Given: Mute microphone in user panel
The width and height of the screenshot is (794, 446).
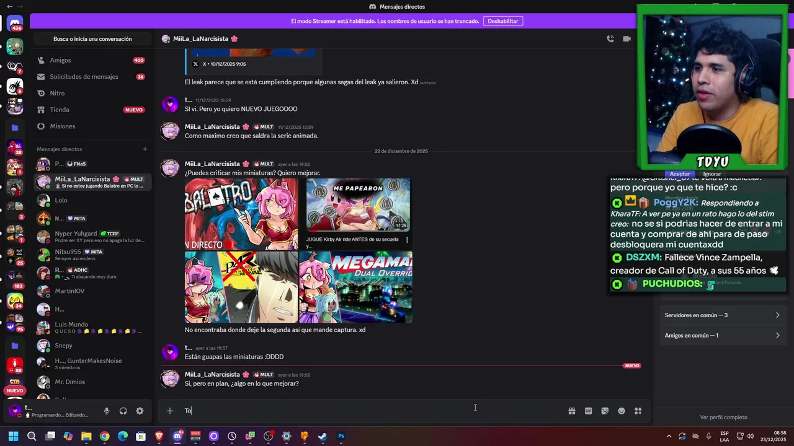Looking at the screenshot, I should pyautogui.click(x=107, y=411).
